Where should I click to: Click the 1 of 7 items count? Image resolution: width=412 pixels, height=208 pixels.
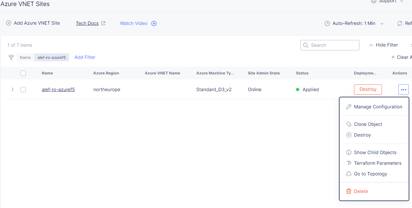coord(20,45)
